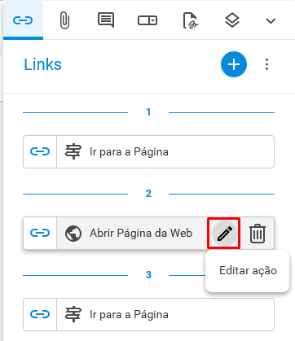This screenshot has width=295, height=341.
Task: Open the Layers panel icon
Action: pyautogui.click(x=232, y=20)
